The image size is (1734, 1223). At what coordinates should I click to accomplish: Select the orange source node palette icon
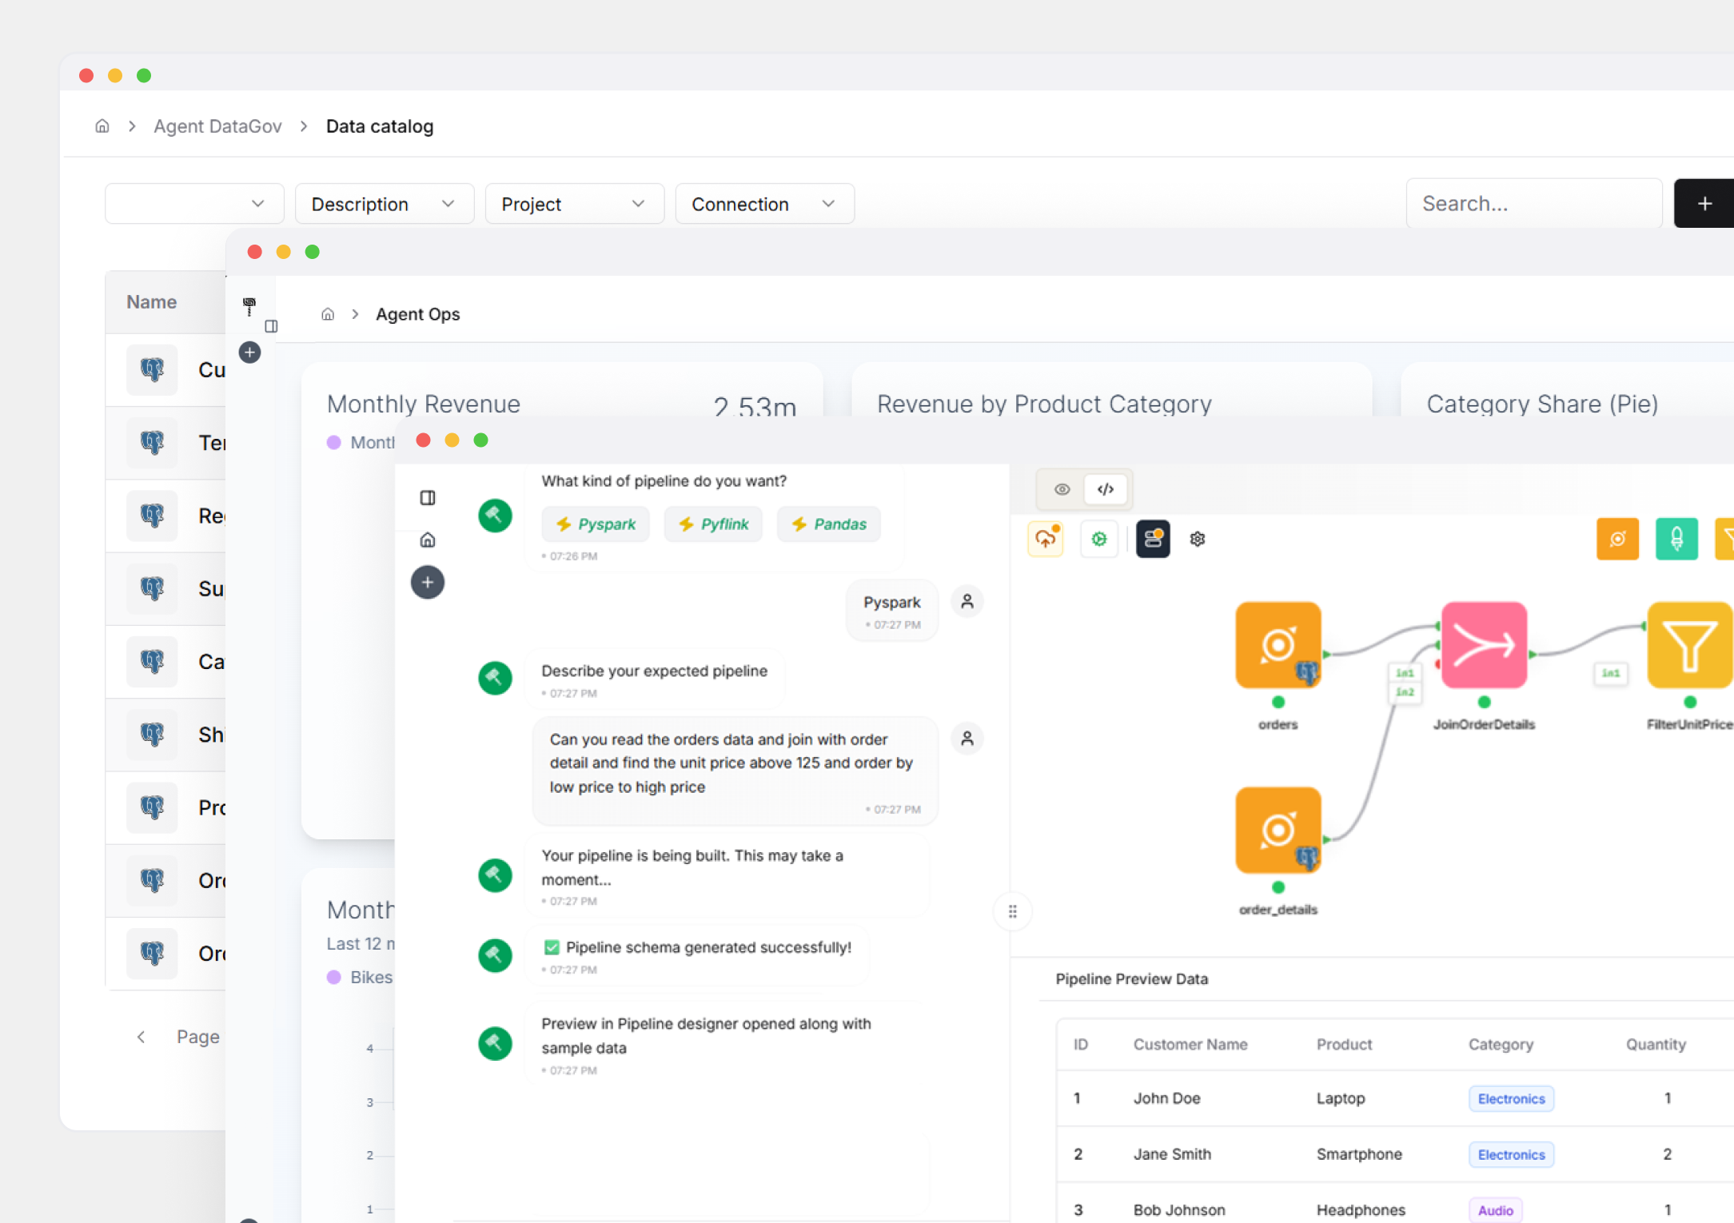(x=1616, y=539)
